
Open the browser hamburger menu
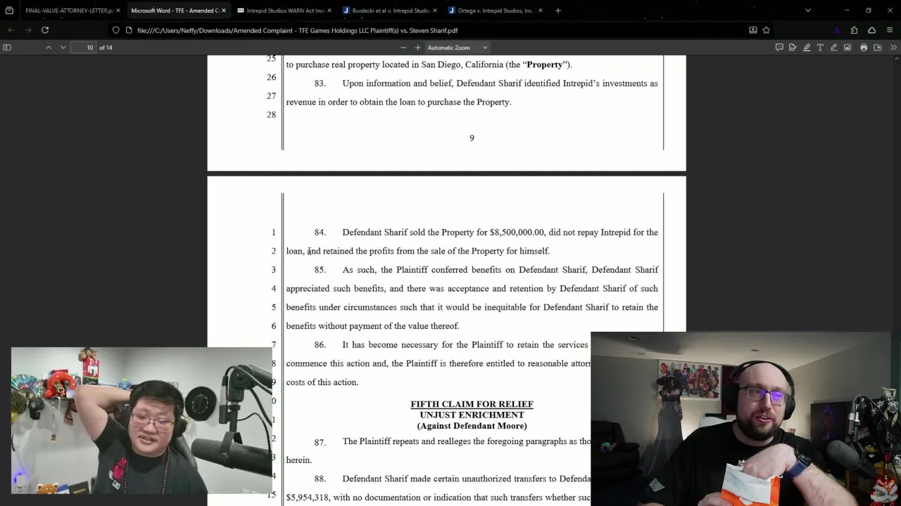point(890,30)
